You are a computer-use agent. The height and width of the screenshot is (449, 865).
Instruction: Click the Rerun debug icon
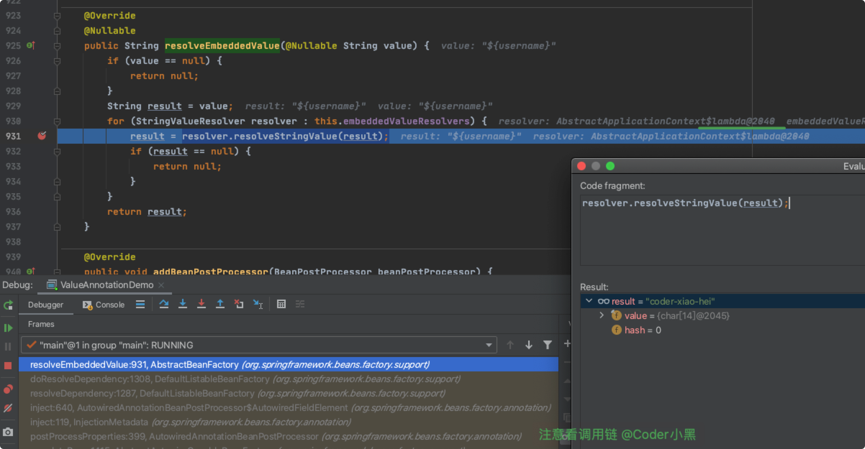click(x=8, y=305)
